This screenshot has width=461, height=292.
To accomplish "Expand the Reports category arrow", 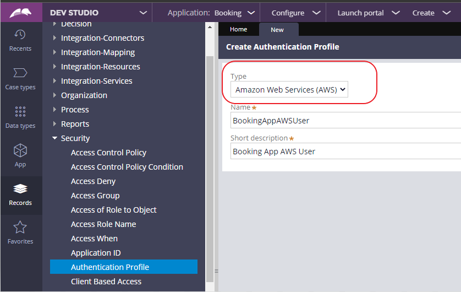I will (x=54, y=123).
